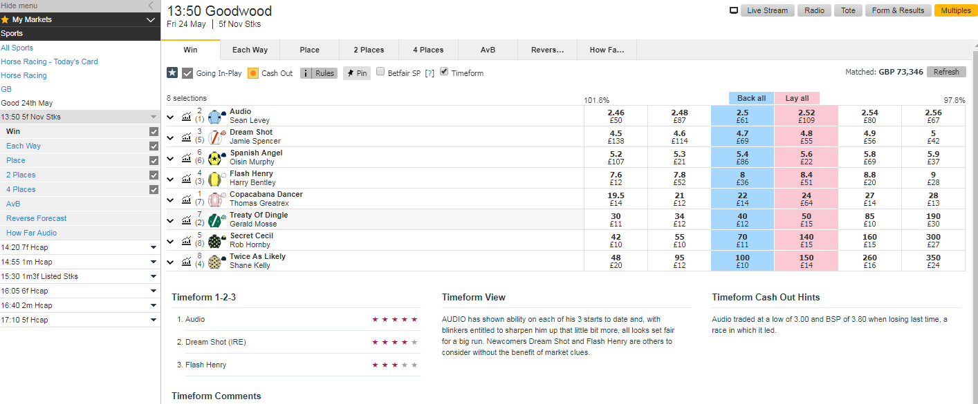Open the price graph for Treaty Of Dingle
The image size is (978, 404).
[x=186, y=220]
